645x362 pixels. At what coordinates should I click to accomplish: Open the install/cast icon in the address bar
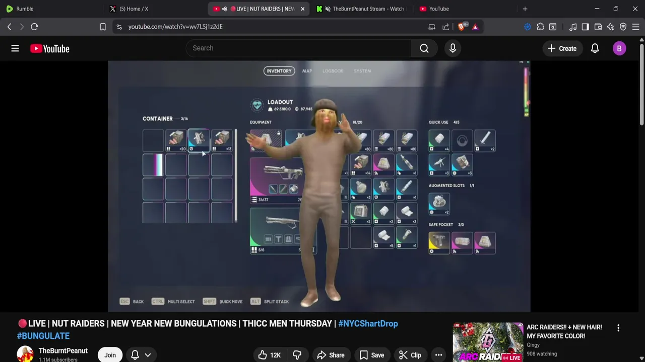click(x=432, y=27)
